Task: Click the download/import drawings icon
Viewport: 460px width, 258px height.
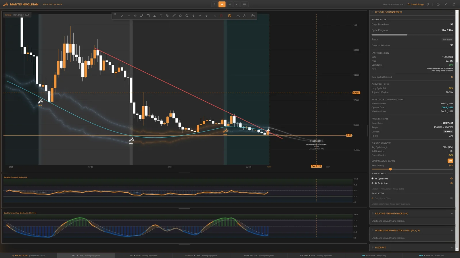Action: (x=238, y=16)
